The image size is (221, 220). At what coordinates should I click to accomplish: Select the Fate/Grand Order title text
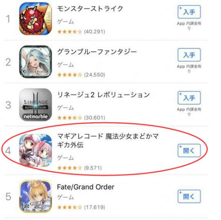(86, 187)
